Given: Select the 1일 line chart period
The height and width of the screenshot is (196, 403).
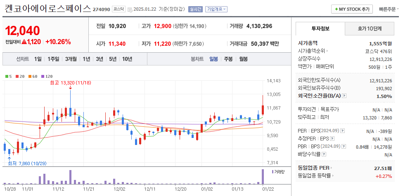Looking at the screenshot, I should (x=38, y=59).
